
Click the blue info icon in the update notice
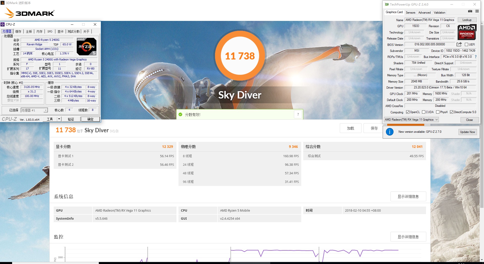[x=389, y=132]
